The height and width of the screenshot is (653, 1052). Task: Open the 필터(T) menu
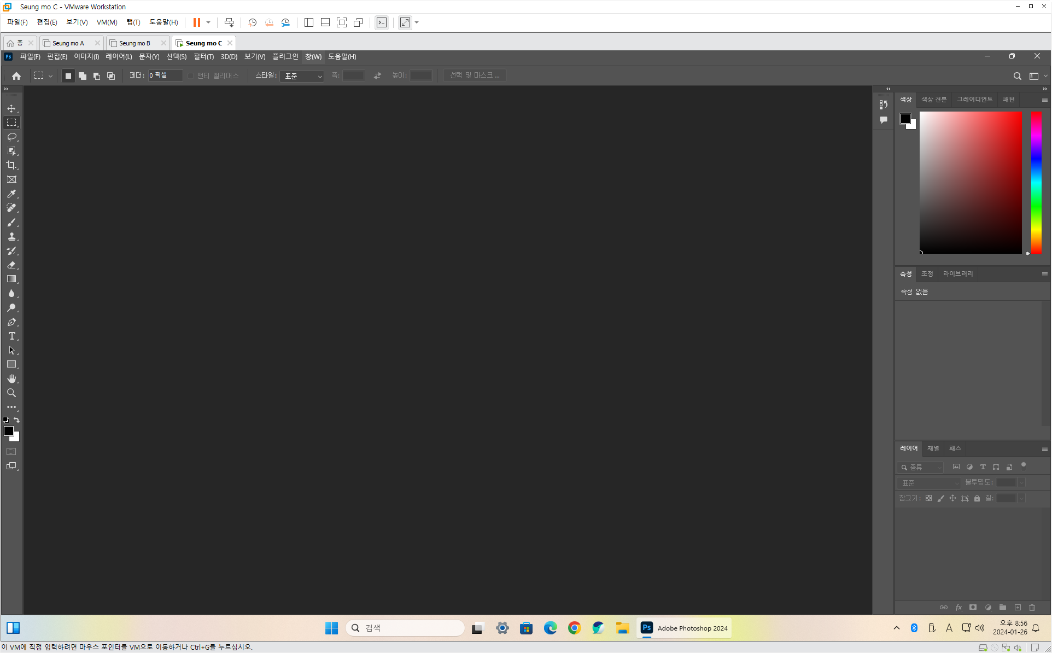tap(203, 57)
